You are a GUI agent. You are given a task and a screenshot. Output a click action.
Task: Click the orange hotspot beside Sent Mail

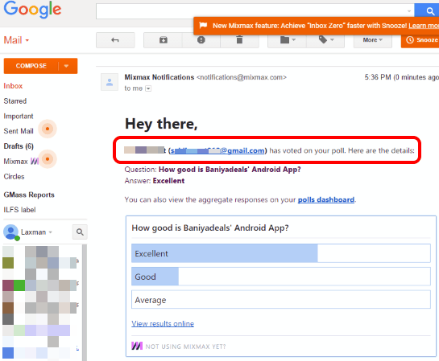click(48, 129)
